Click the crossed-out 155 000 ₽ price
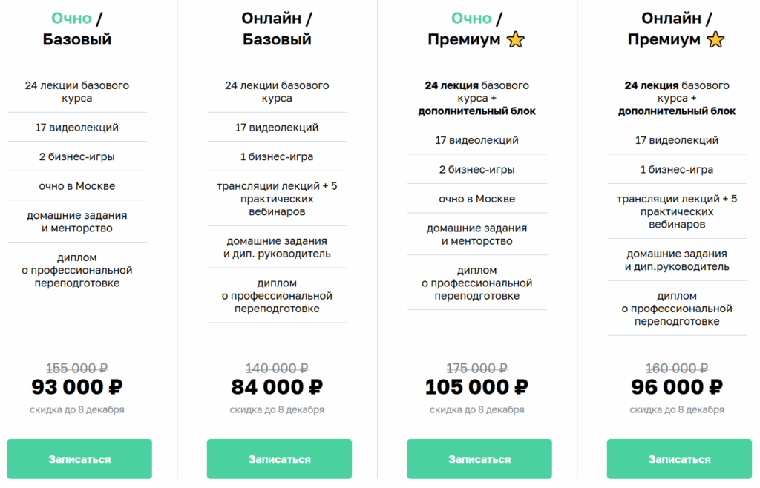This screenshot has height=488, width=760. coord(77,368)
